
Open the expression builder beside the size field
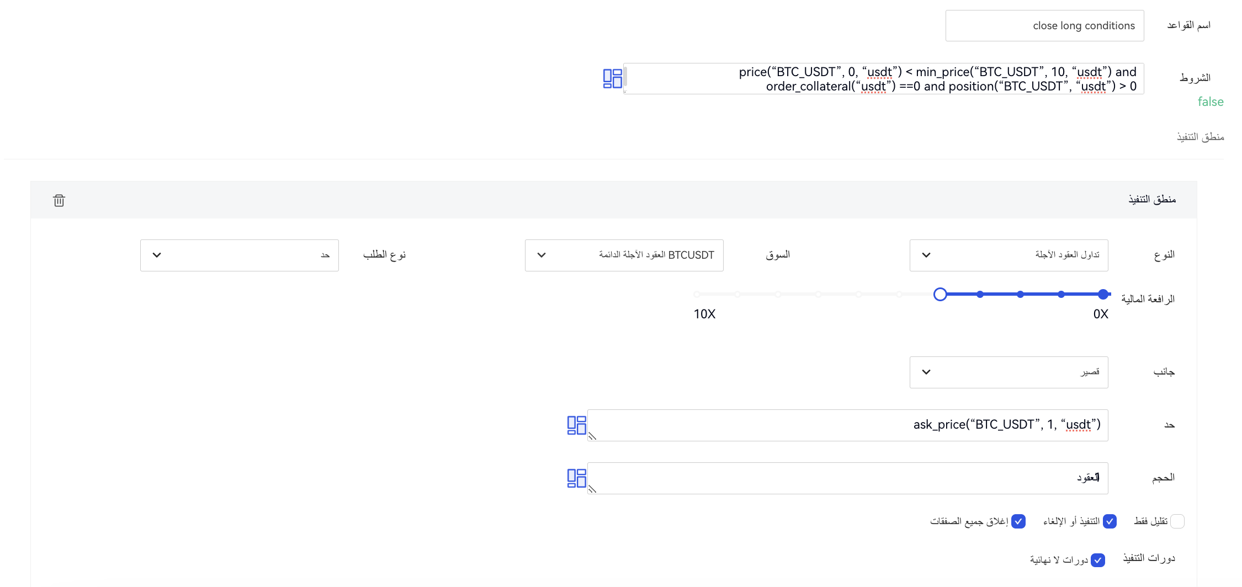click(x=576, y=478)
